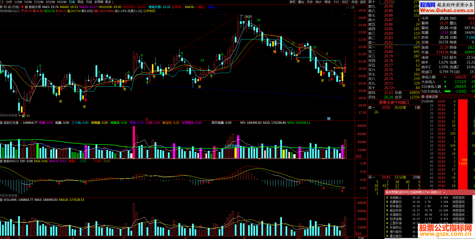Open the 逐笔还原 panel dropdown
The image size is (475, 239).
tap(423, 97)
